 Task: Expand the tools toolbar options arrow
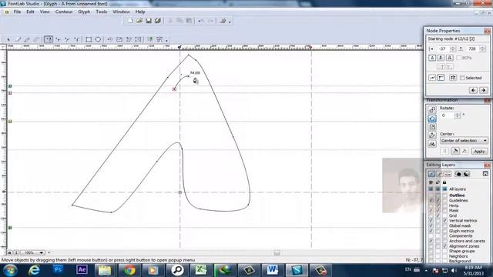point(166,40)
